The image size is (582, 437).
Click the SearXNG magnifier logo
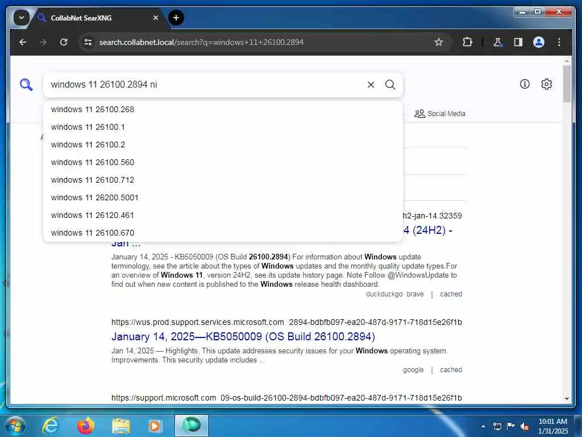pyautogui.click(x=26, y=85)
